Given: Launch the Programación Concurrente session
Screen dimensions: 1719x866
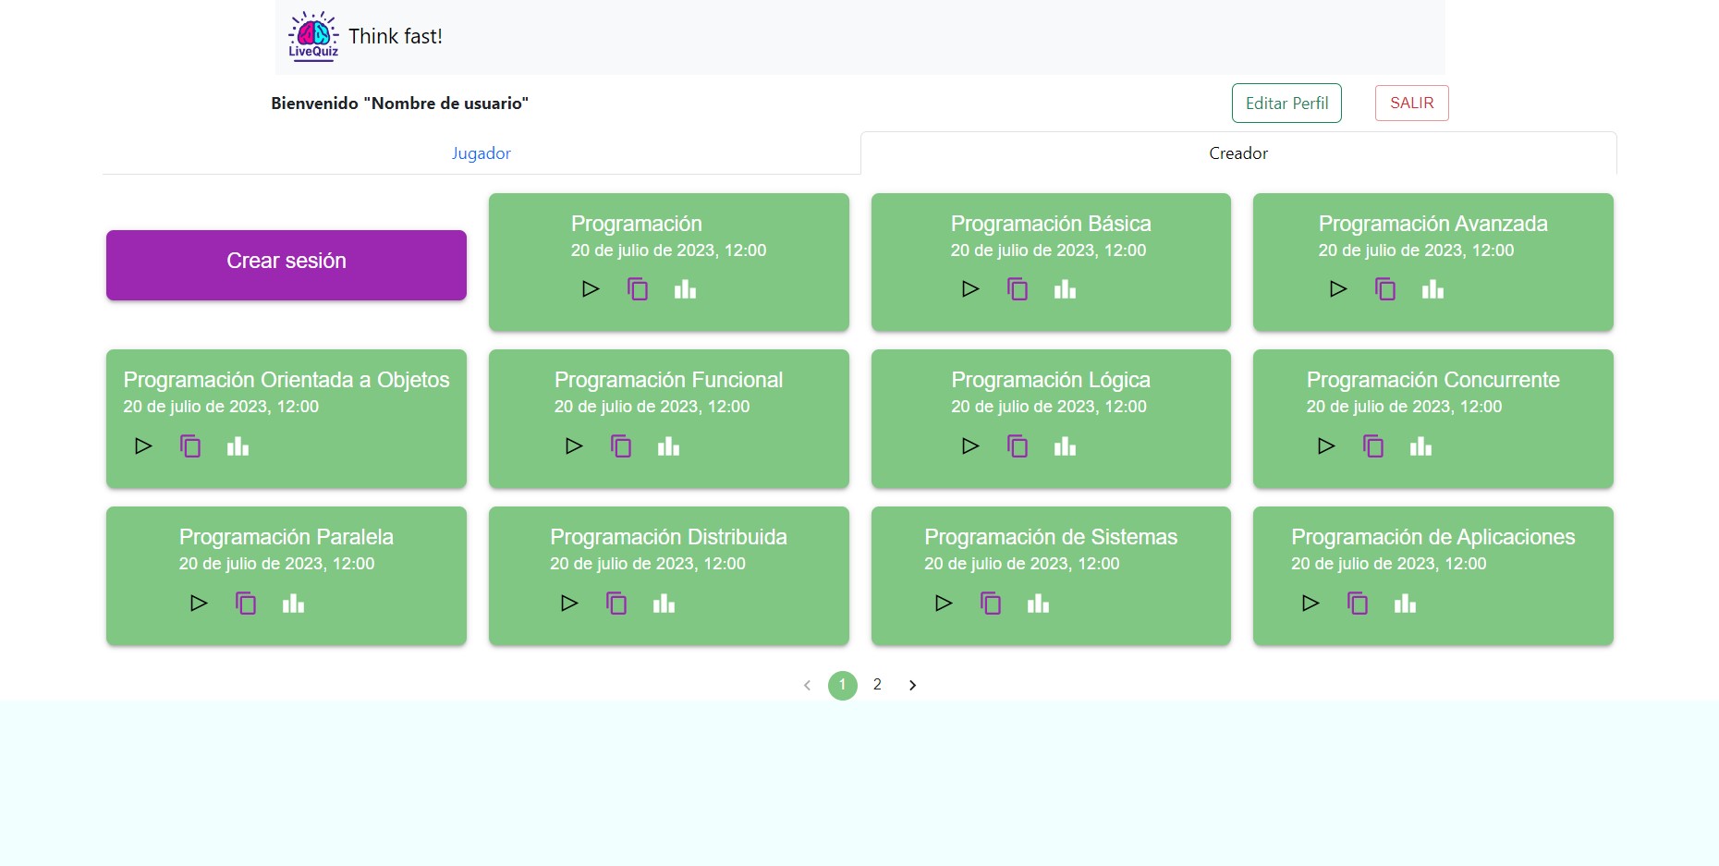Looking at the screenshot, I should [1326, 446].
